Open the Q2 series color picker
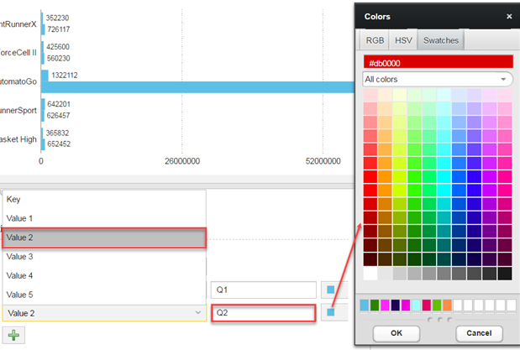 [331, 313]
